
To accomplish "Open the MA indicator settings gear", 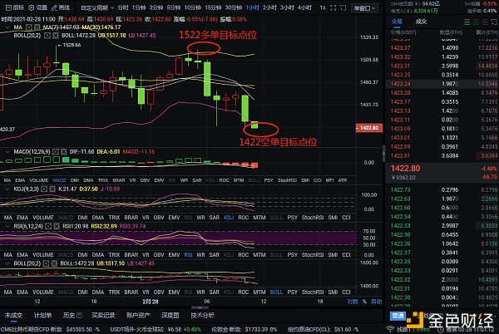I will coord(29,27).
